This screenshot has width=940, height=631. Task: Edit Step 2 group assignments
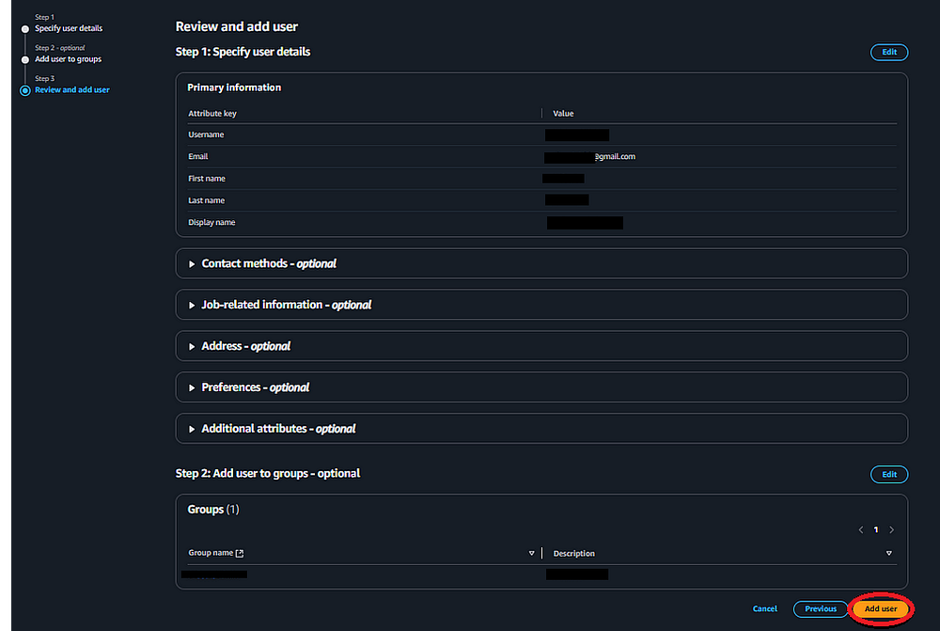tap(889, 475)
